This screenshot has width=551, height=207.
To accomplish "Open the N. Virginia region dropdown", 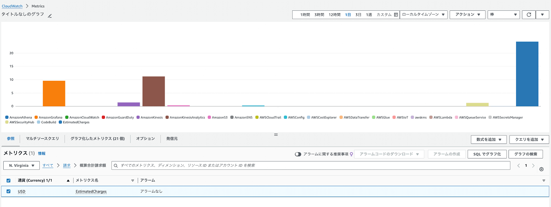I will tap(21, 166).
